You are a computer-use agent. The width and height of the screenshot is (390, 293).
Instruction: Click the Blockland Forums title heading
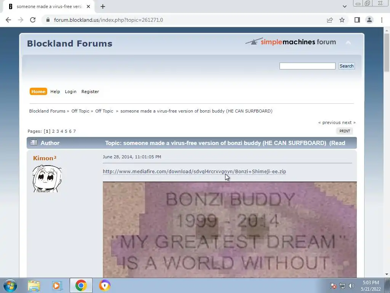coord(70,43)
